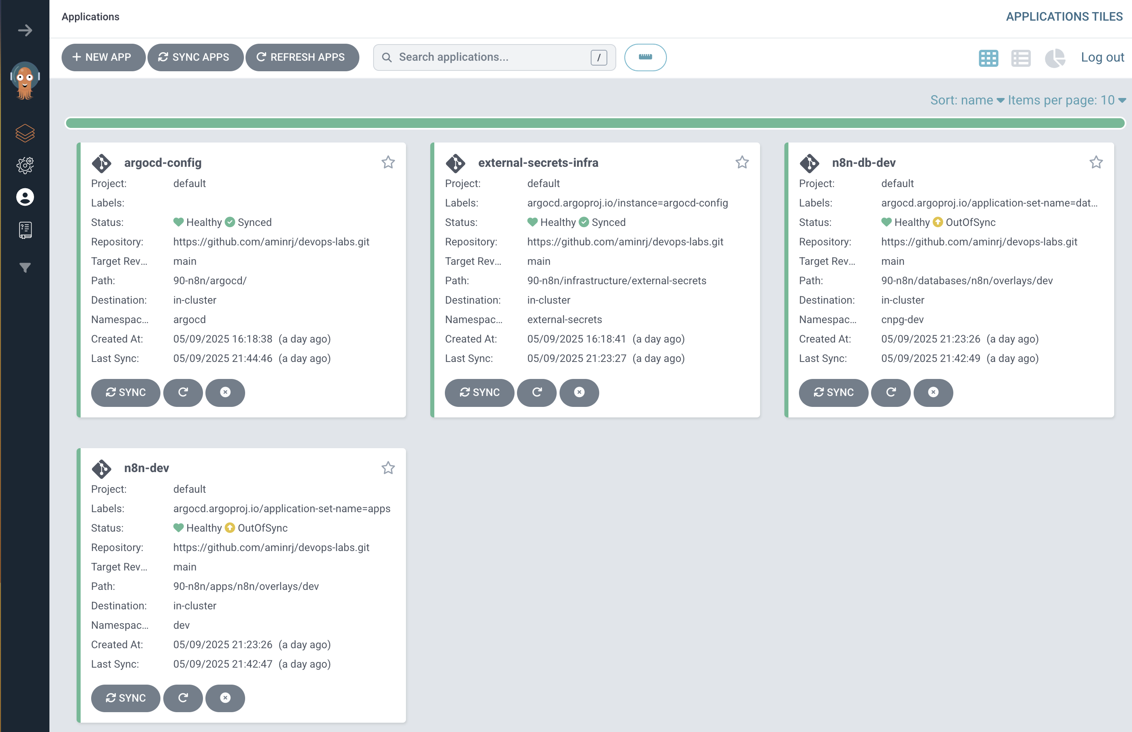Viewport: 1132px width, 732px height.
Task: Open the Sort: name dropdown
Action: click(x=967, y=100)
